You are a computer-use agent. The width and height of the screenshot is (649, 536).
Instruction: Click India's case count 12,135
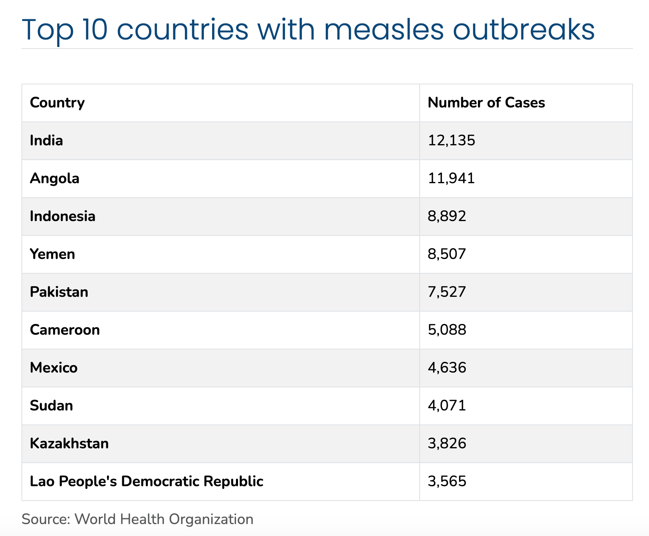pos(451,140)
